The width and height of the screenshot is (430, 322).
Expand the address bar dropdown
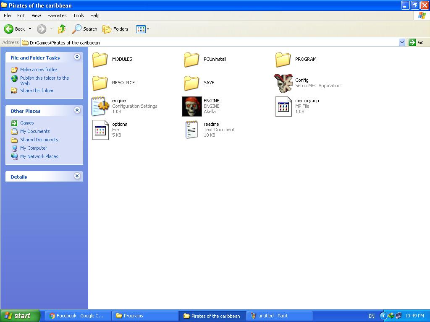pyautogui.click(x=402, y=42)
